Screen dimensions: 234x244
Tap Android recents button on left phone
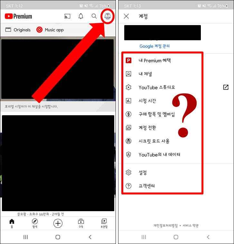(25, 237)
